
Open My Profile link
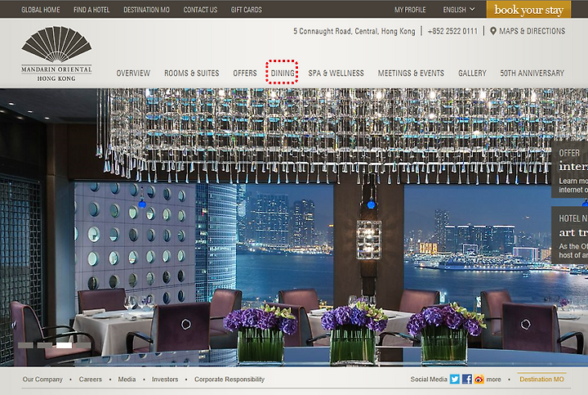(410, 10)
